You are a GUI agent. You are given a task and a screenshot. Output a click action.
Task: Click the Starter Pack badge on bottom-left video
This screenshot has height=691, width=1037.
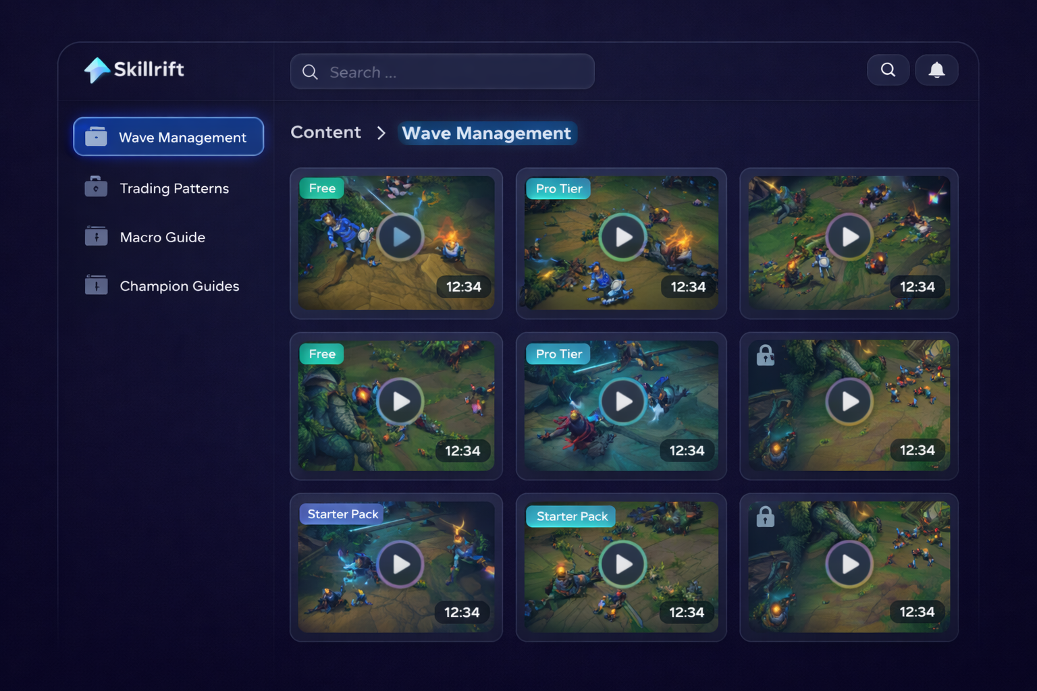pyautogui.click(x=342, y=514)
